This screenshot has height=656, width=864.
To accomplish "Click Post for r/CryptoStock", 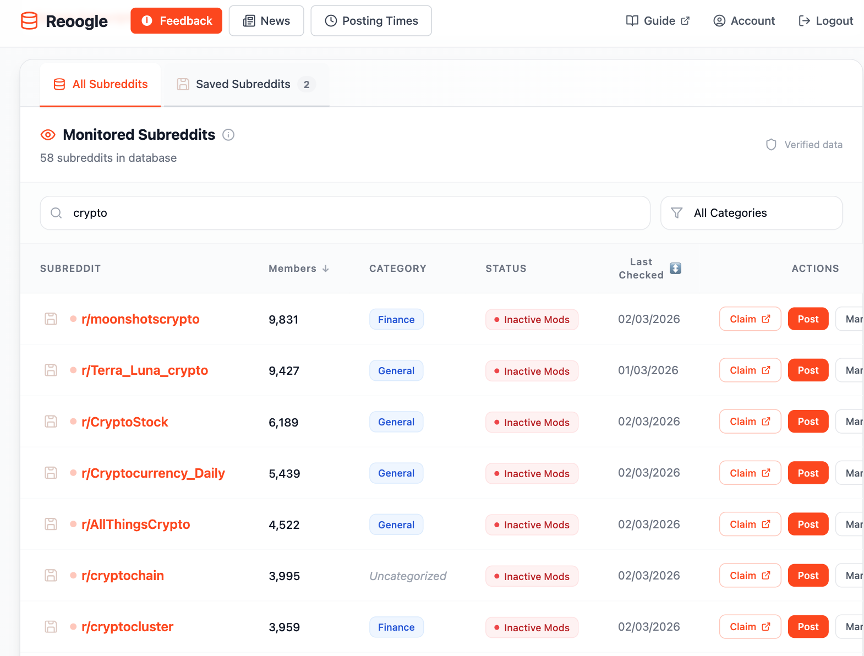I will 808,422.
